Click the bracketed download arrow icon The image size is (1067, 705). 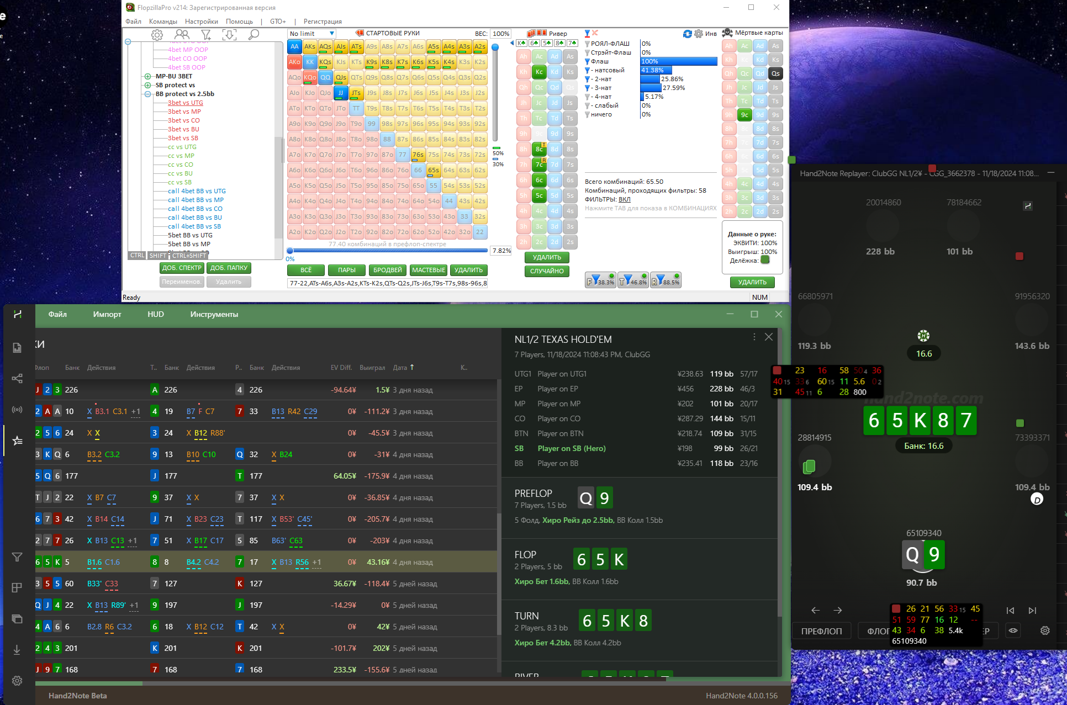(x=229, y=35)
